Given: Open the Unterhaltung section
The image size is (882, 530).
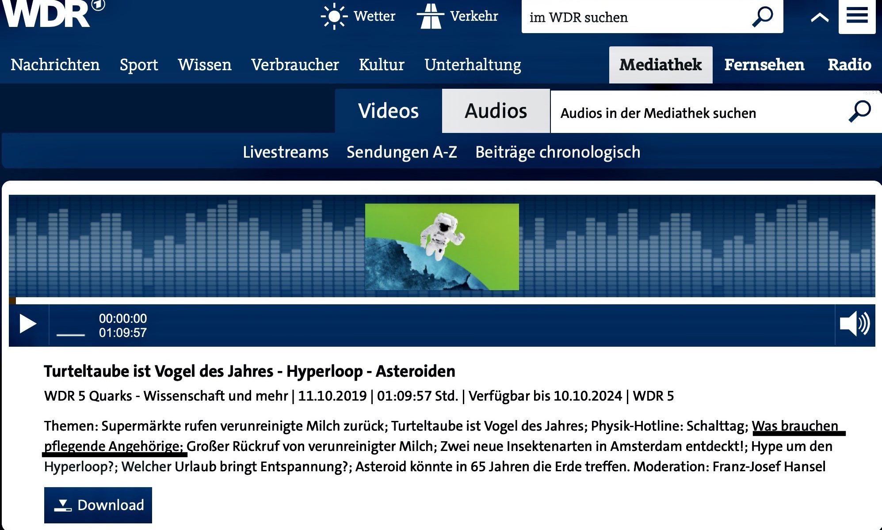Looking at the screenshot, I should pos(473,64).
